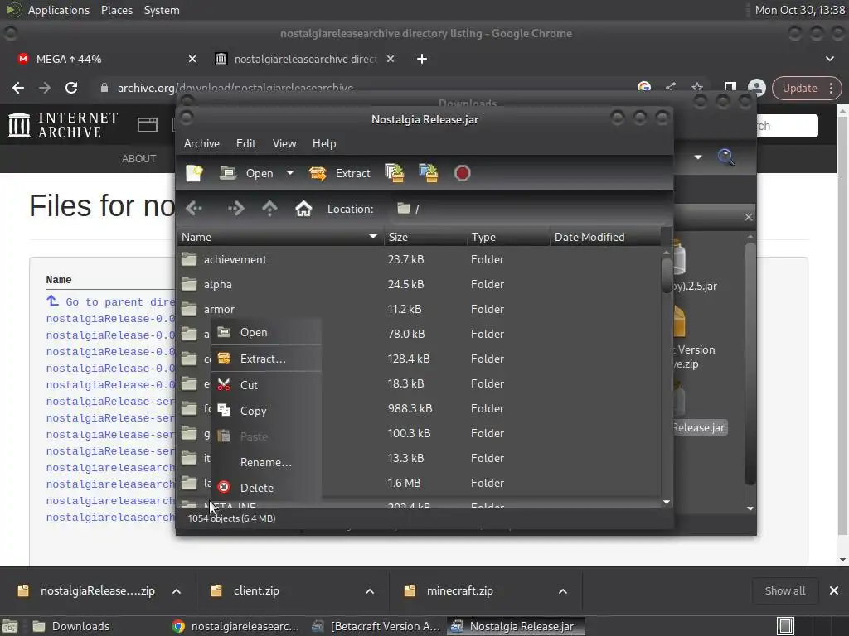Screen dimensions: 849x636
Task: Choose Open from the context menu
Action: pyautogui.click(x=266, y=332)
